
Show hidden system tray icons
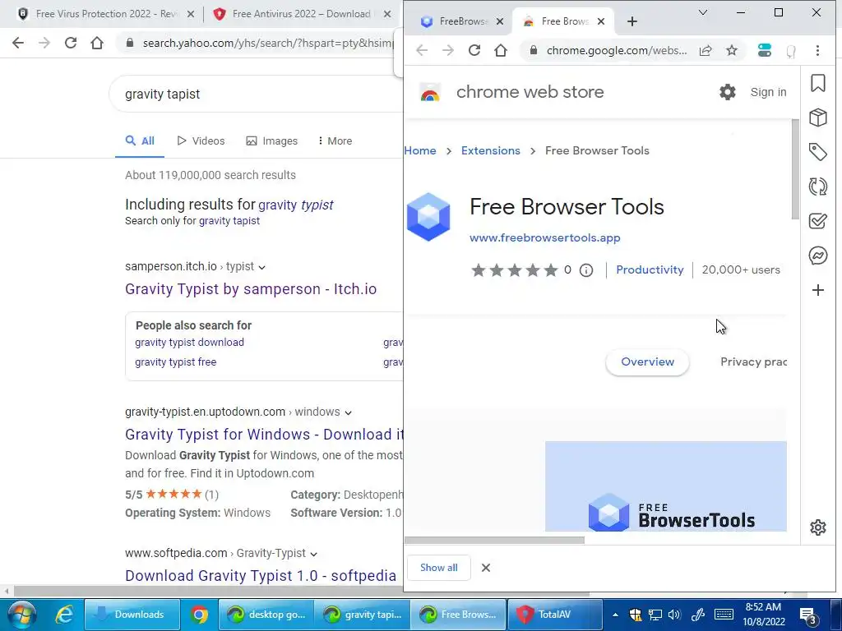pyautogui.click(x=615, y=615)
